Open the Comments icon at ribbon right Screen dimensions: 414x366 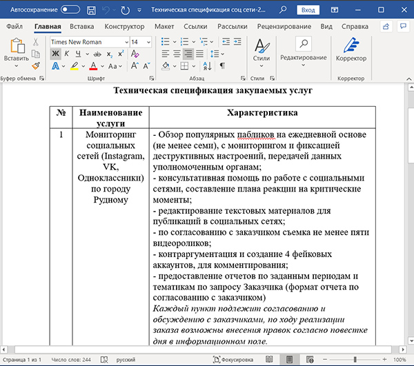tap(403, 26)
